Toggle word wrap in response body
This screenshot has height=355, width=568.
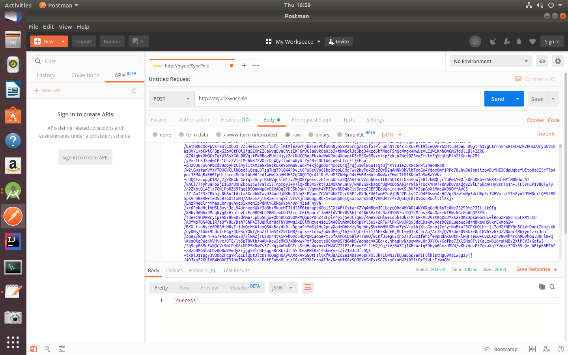click(x=308, y=288)
